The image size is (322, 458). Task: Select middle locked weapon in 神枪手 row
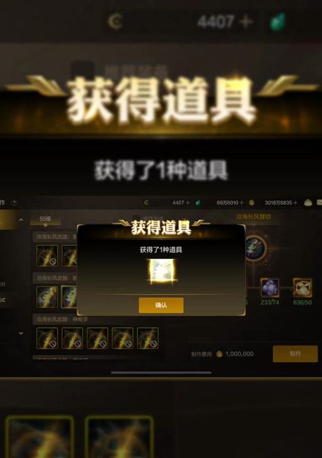click(x=97, y=338)
